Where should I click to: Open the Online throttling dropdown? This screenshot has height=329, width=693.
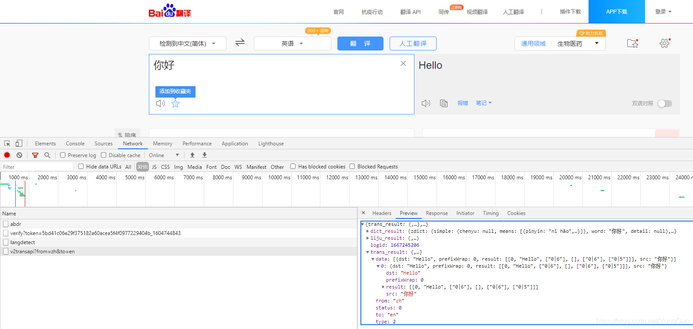click(164, 155)
